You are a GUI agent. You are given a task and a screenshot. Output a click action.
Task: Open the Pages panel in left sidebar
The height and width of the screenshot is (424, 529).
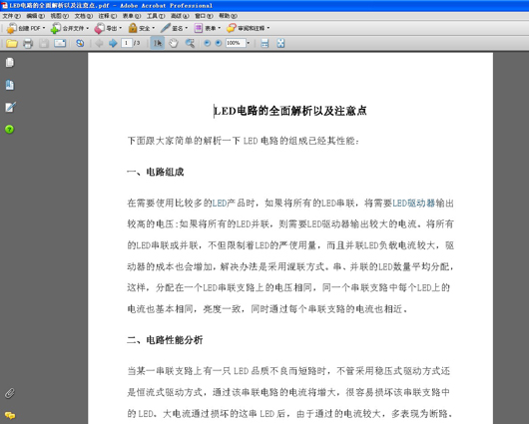pos(10,63)
